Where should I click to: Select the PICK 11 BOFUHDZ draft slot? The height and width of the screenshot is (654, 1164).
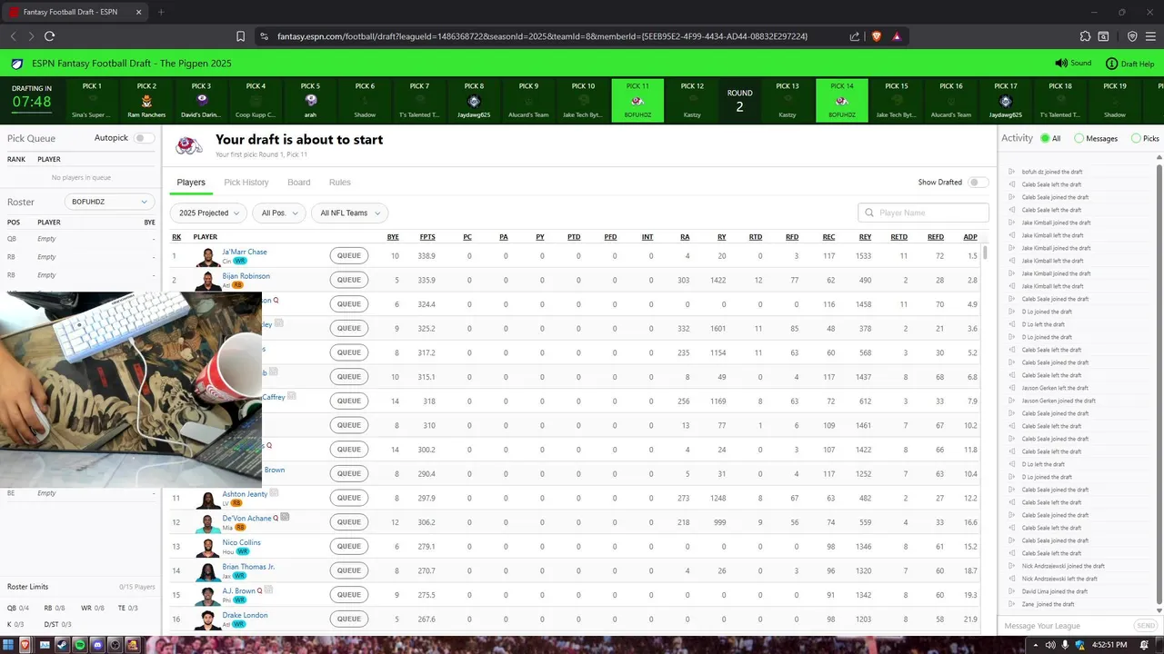click(637, 100)
